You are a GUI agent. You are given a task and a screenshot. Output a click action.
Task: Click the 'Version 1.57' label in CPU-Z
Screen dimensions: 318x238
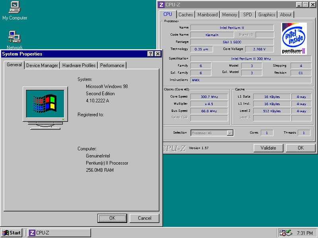pos(199,148)
